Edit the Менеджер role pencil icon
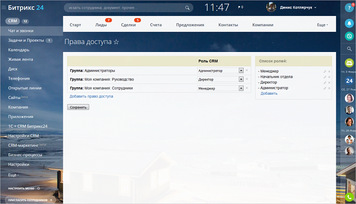The height and width of the screenshot is (204, 356). coord(325,71)
